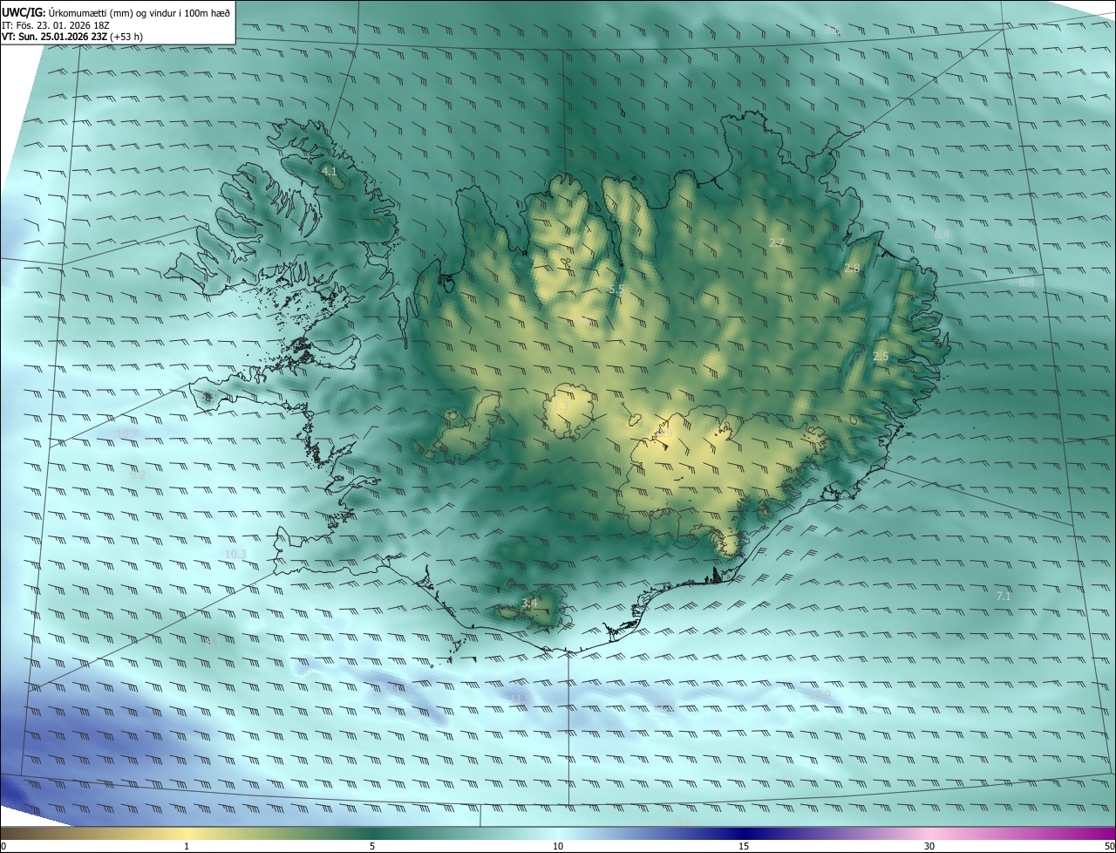1116x853 pixels.
Task: Click the 2.5 value label in the east
Action: pos(881,356)
